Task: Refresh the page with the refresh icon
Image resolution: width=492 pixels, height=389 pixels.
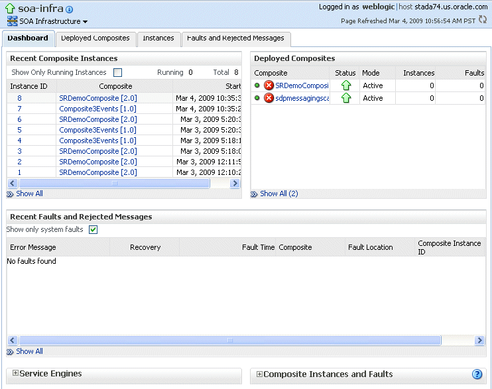Action: pyautogui.click(x=483, y=20)
